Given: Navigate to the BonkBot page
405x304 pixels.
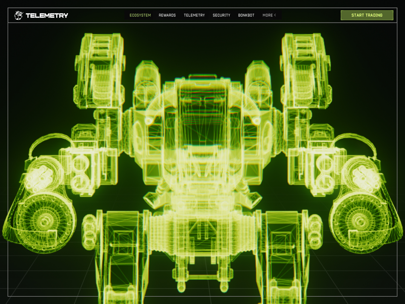Looking at the screenshot, I should point(246,15).
